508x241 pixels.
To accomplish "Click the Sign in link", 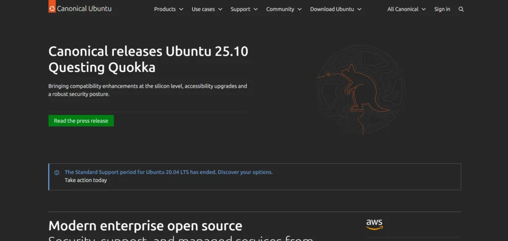I will [442, 9].
